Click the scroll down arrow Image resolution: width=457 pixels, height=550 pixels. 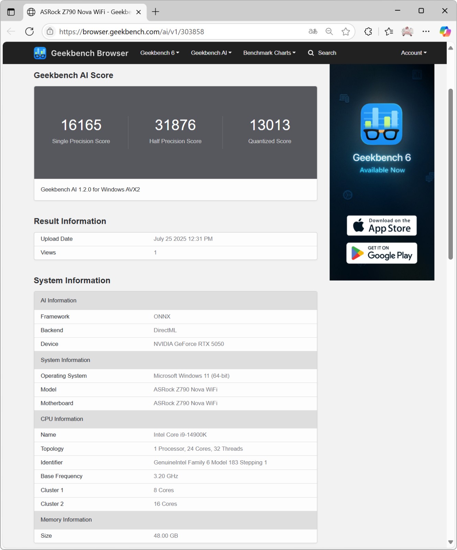click(x=451, y=542)
